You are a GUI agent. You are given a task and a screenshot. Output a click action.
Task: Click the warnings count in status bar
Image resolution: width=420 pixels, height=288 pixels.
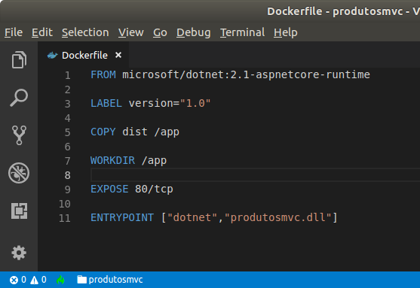(38, 280)
